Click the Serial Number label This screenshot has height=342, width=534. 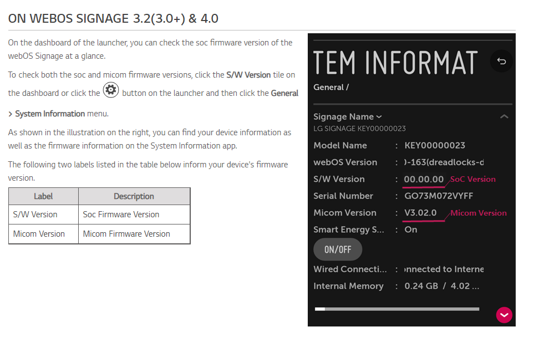pos(343,196)
